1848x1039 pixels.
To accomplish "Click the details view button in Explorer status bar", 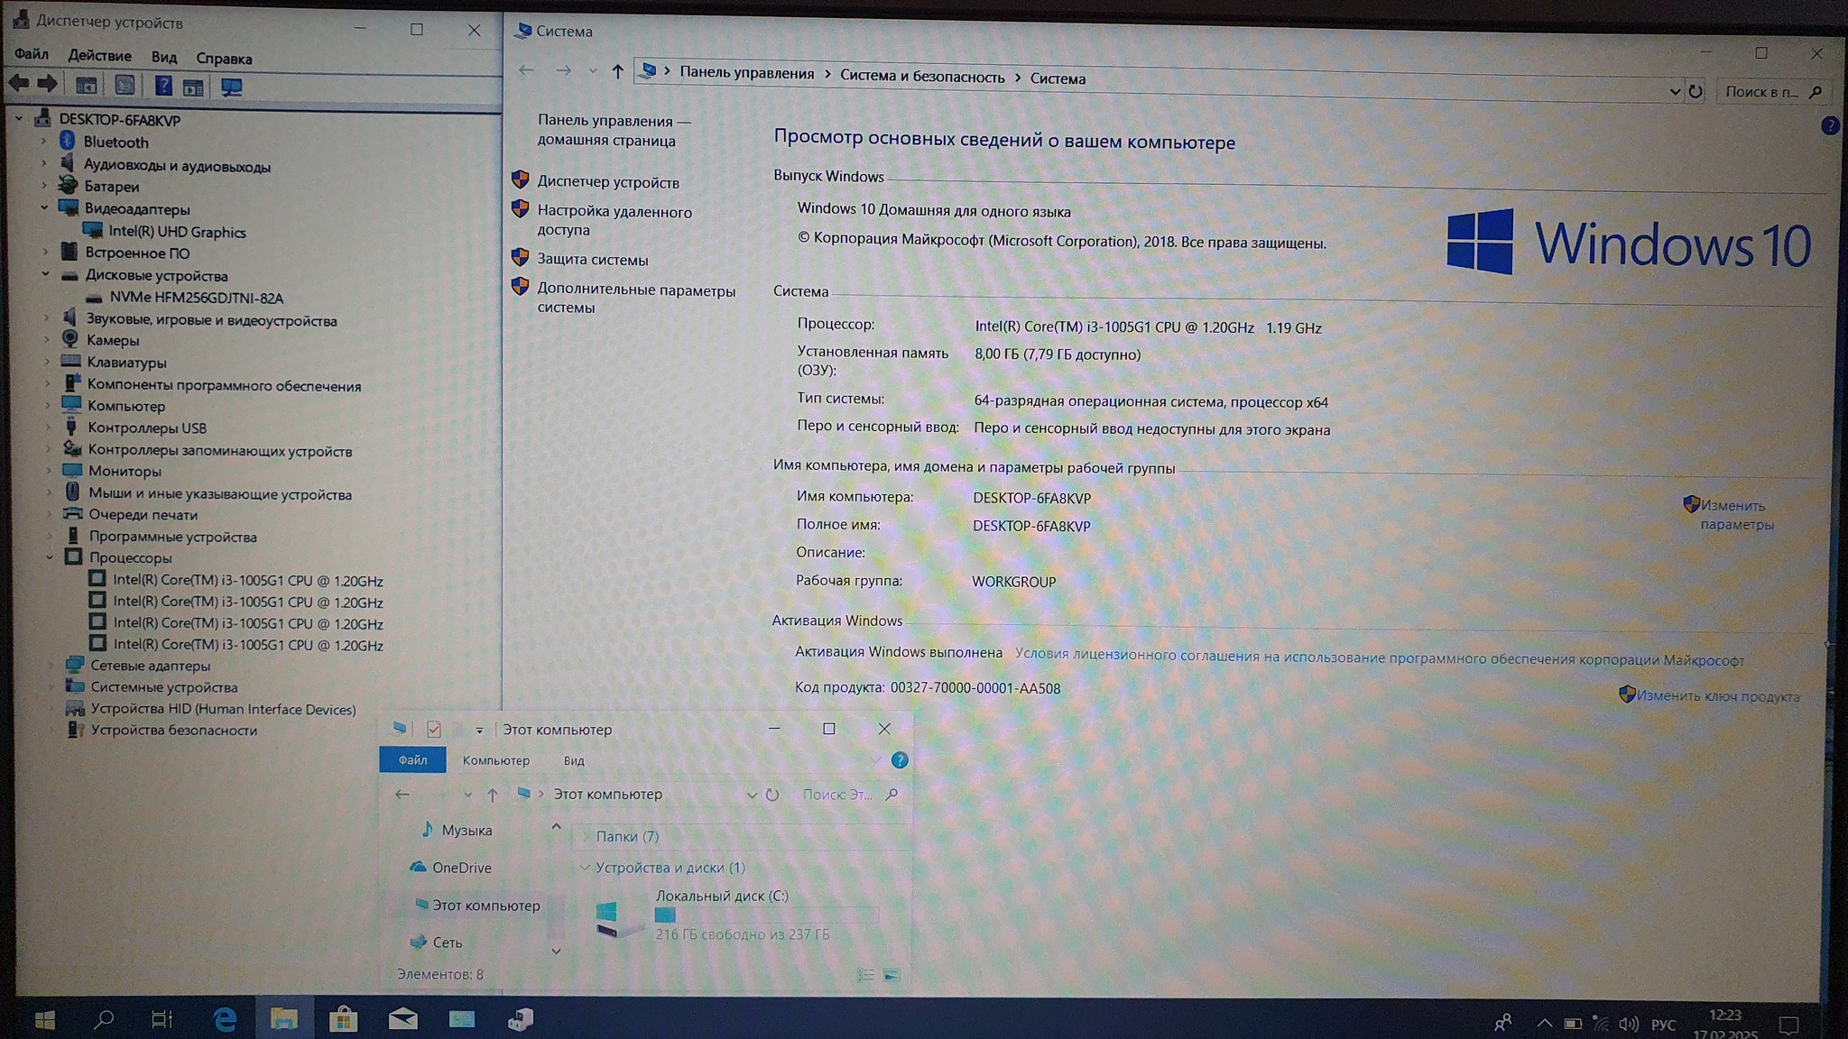I will pos(865,975).
